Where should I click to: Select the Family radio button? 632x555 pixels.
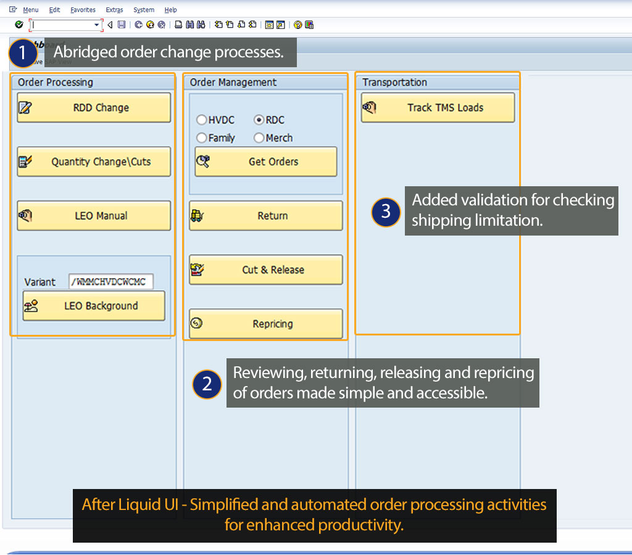201,138
